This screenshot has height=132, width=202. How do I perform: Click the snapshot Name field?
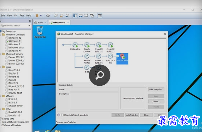click(x=94, y=89)
